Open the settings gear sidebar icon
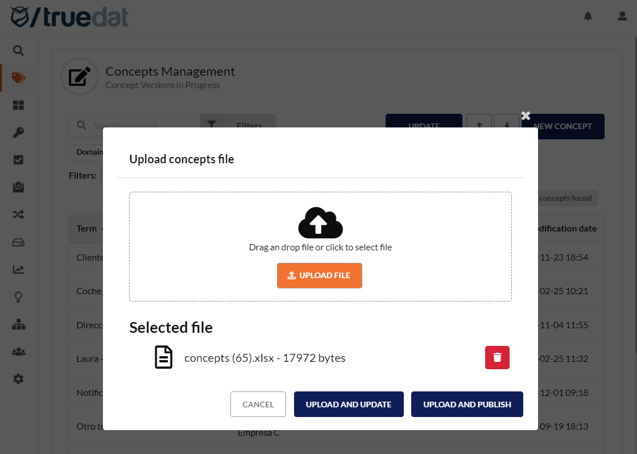This screenshot has width=637, height=454. 18,378
